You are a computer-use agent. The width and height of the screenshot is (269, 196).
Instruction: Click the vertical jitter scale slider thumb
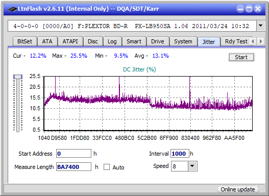click(18, 77)
